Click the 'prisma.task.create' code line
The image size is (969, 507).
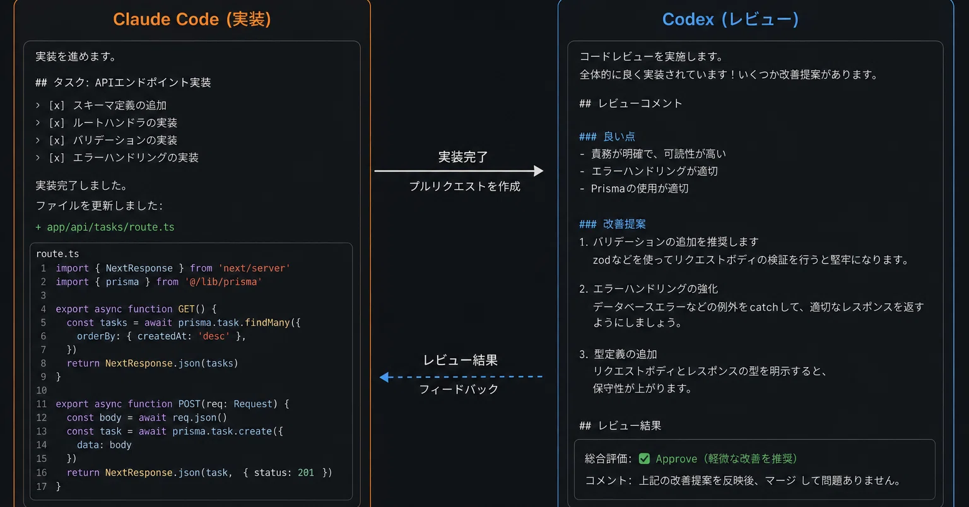tap(175, 431)
